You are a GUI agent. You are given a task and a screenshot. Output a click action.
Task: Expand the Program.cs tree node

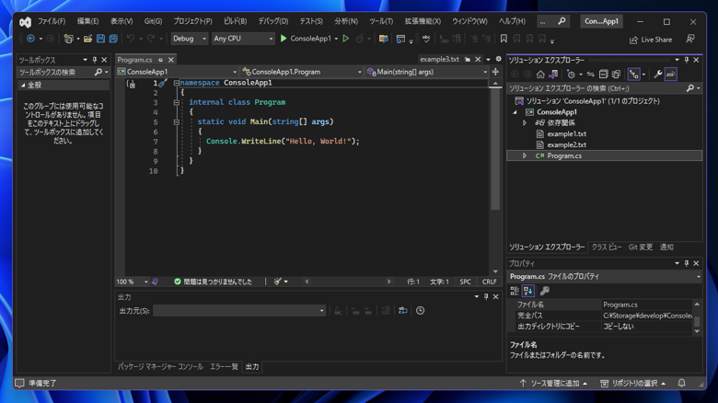click(x=525, y=155)
